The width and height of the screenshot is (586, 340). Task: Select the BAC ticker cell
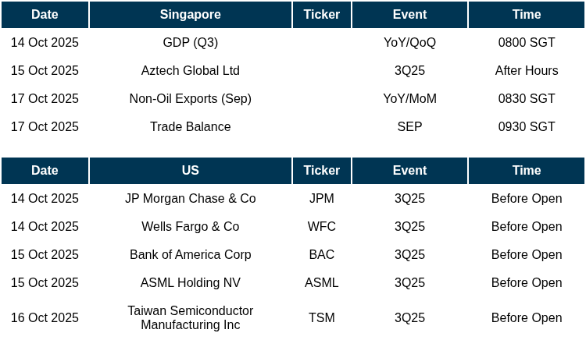click(x=321, y=254)
